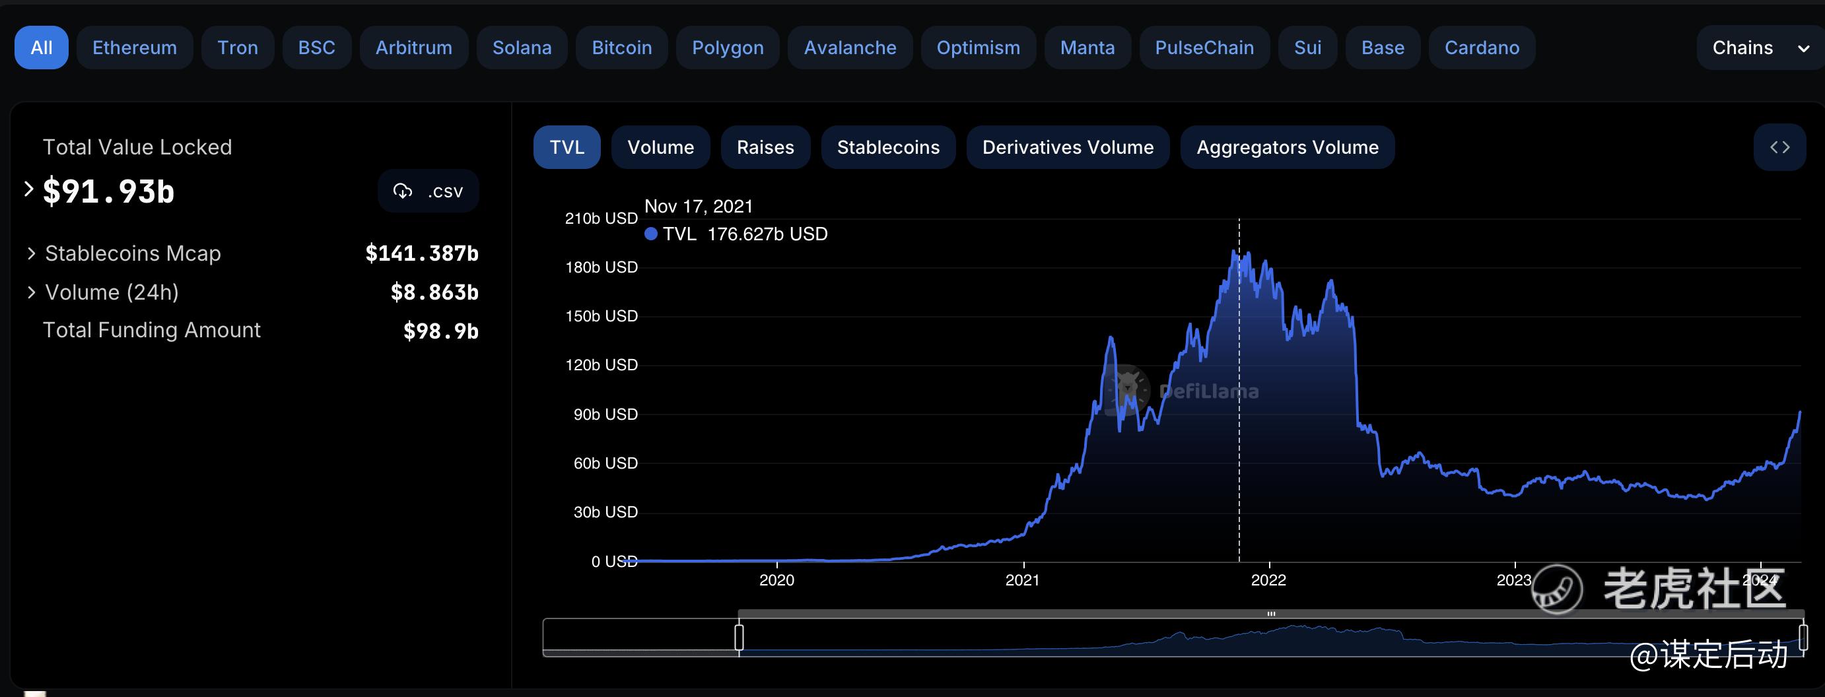Toggle the Raises chart option

tap(765, 147)
